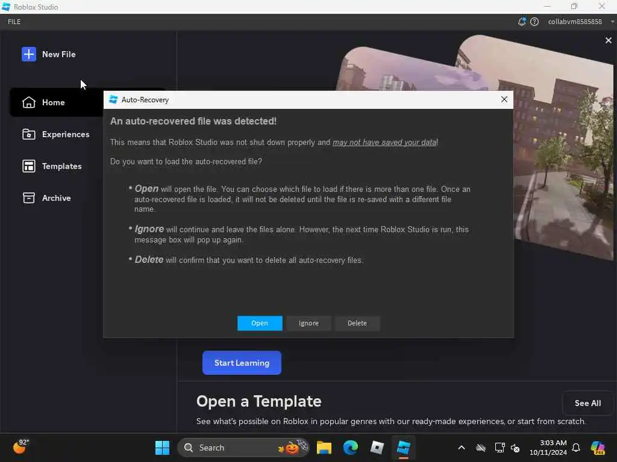
Task: Dismiss the banner with X icon
Action: click(609, 40)
